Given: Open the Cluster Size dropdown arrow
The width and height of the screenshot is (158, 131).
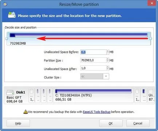Looking at the screenshot, I should click(x=106, y=76).
